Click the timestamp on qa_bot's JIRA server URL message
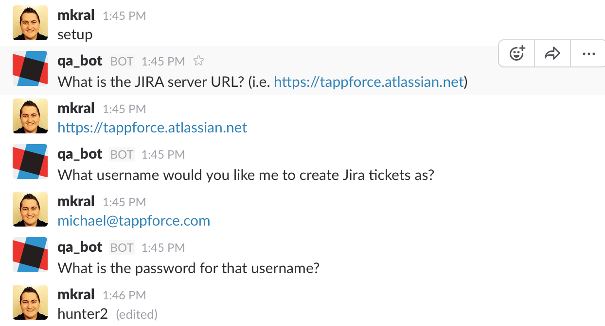 coord(163,62)
